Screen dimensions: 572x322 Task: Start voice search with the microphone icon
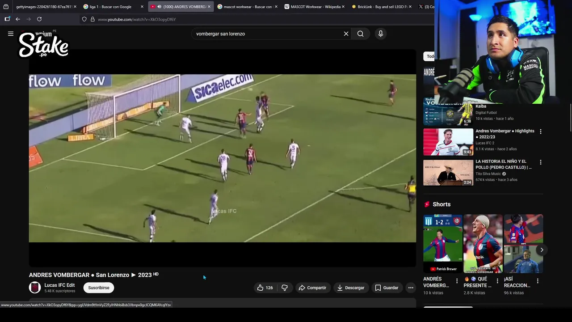click(x=380, y=34)
